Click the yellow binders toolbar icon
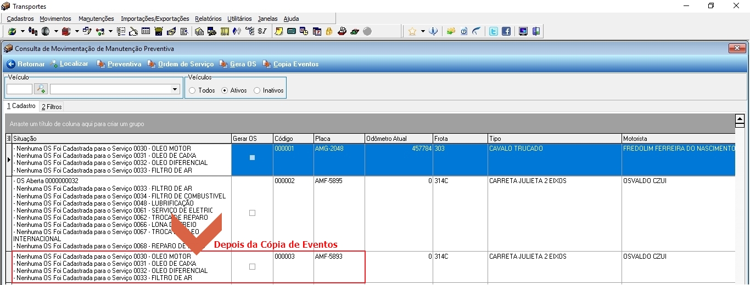750x285 pixels. (x=225, y=31)
